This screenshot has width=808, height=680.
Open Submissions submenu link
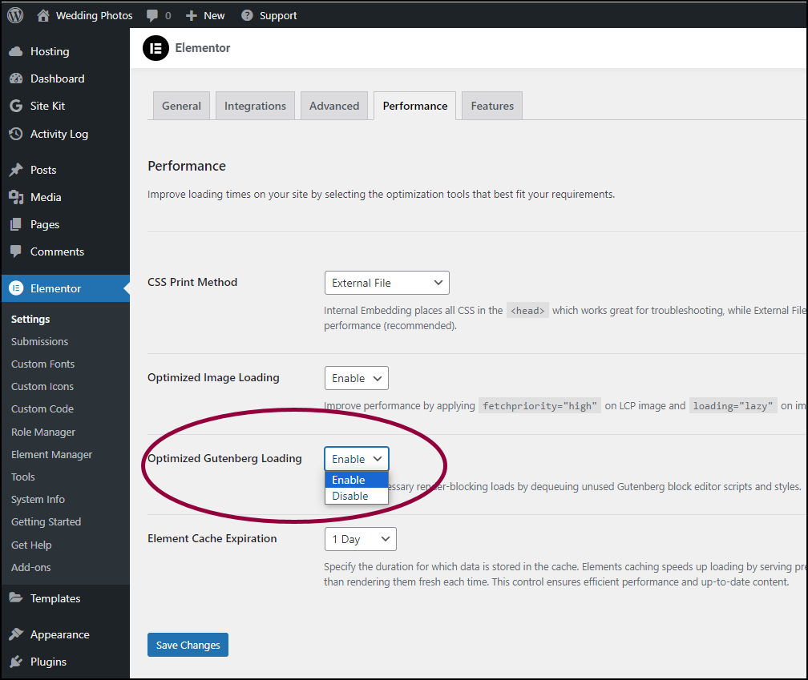tap(40, 341)
